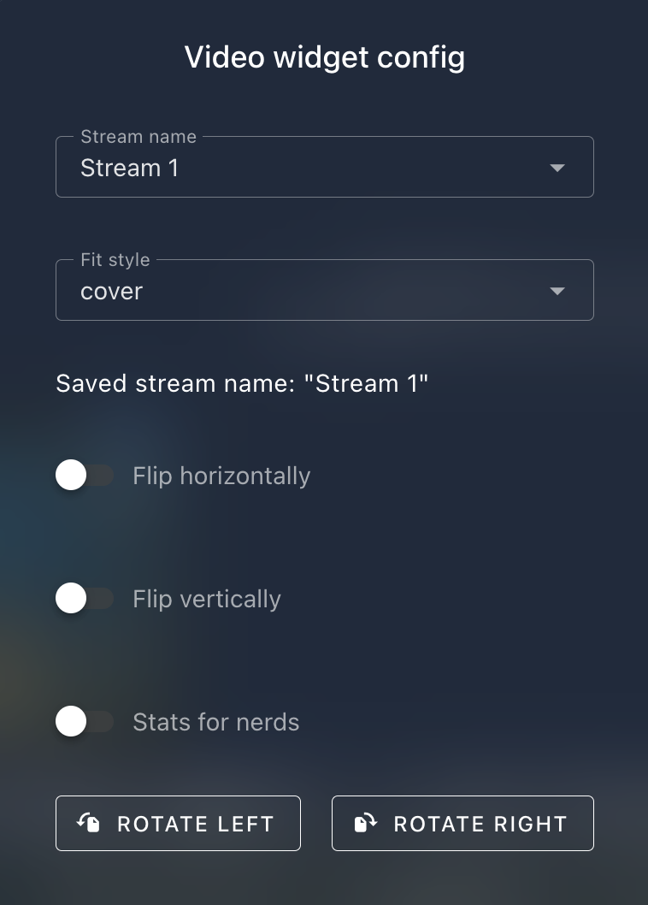Viewport: 648px width, 905px height.
Task: Expand the selector showing Stream 1
Action: point(325,168)
